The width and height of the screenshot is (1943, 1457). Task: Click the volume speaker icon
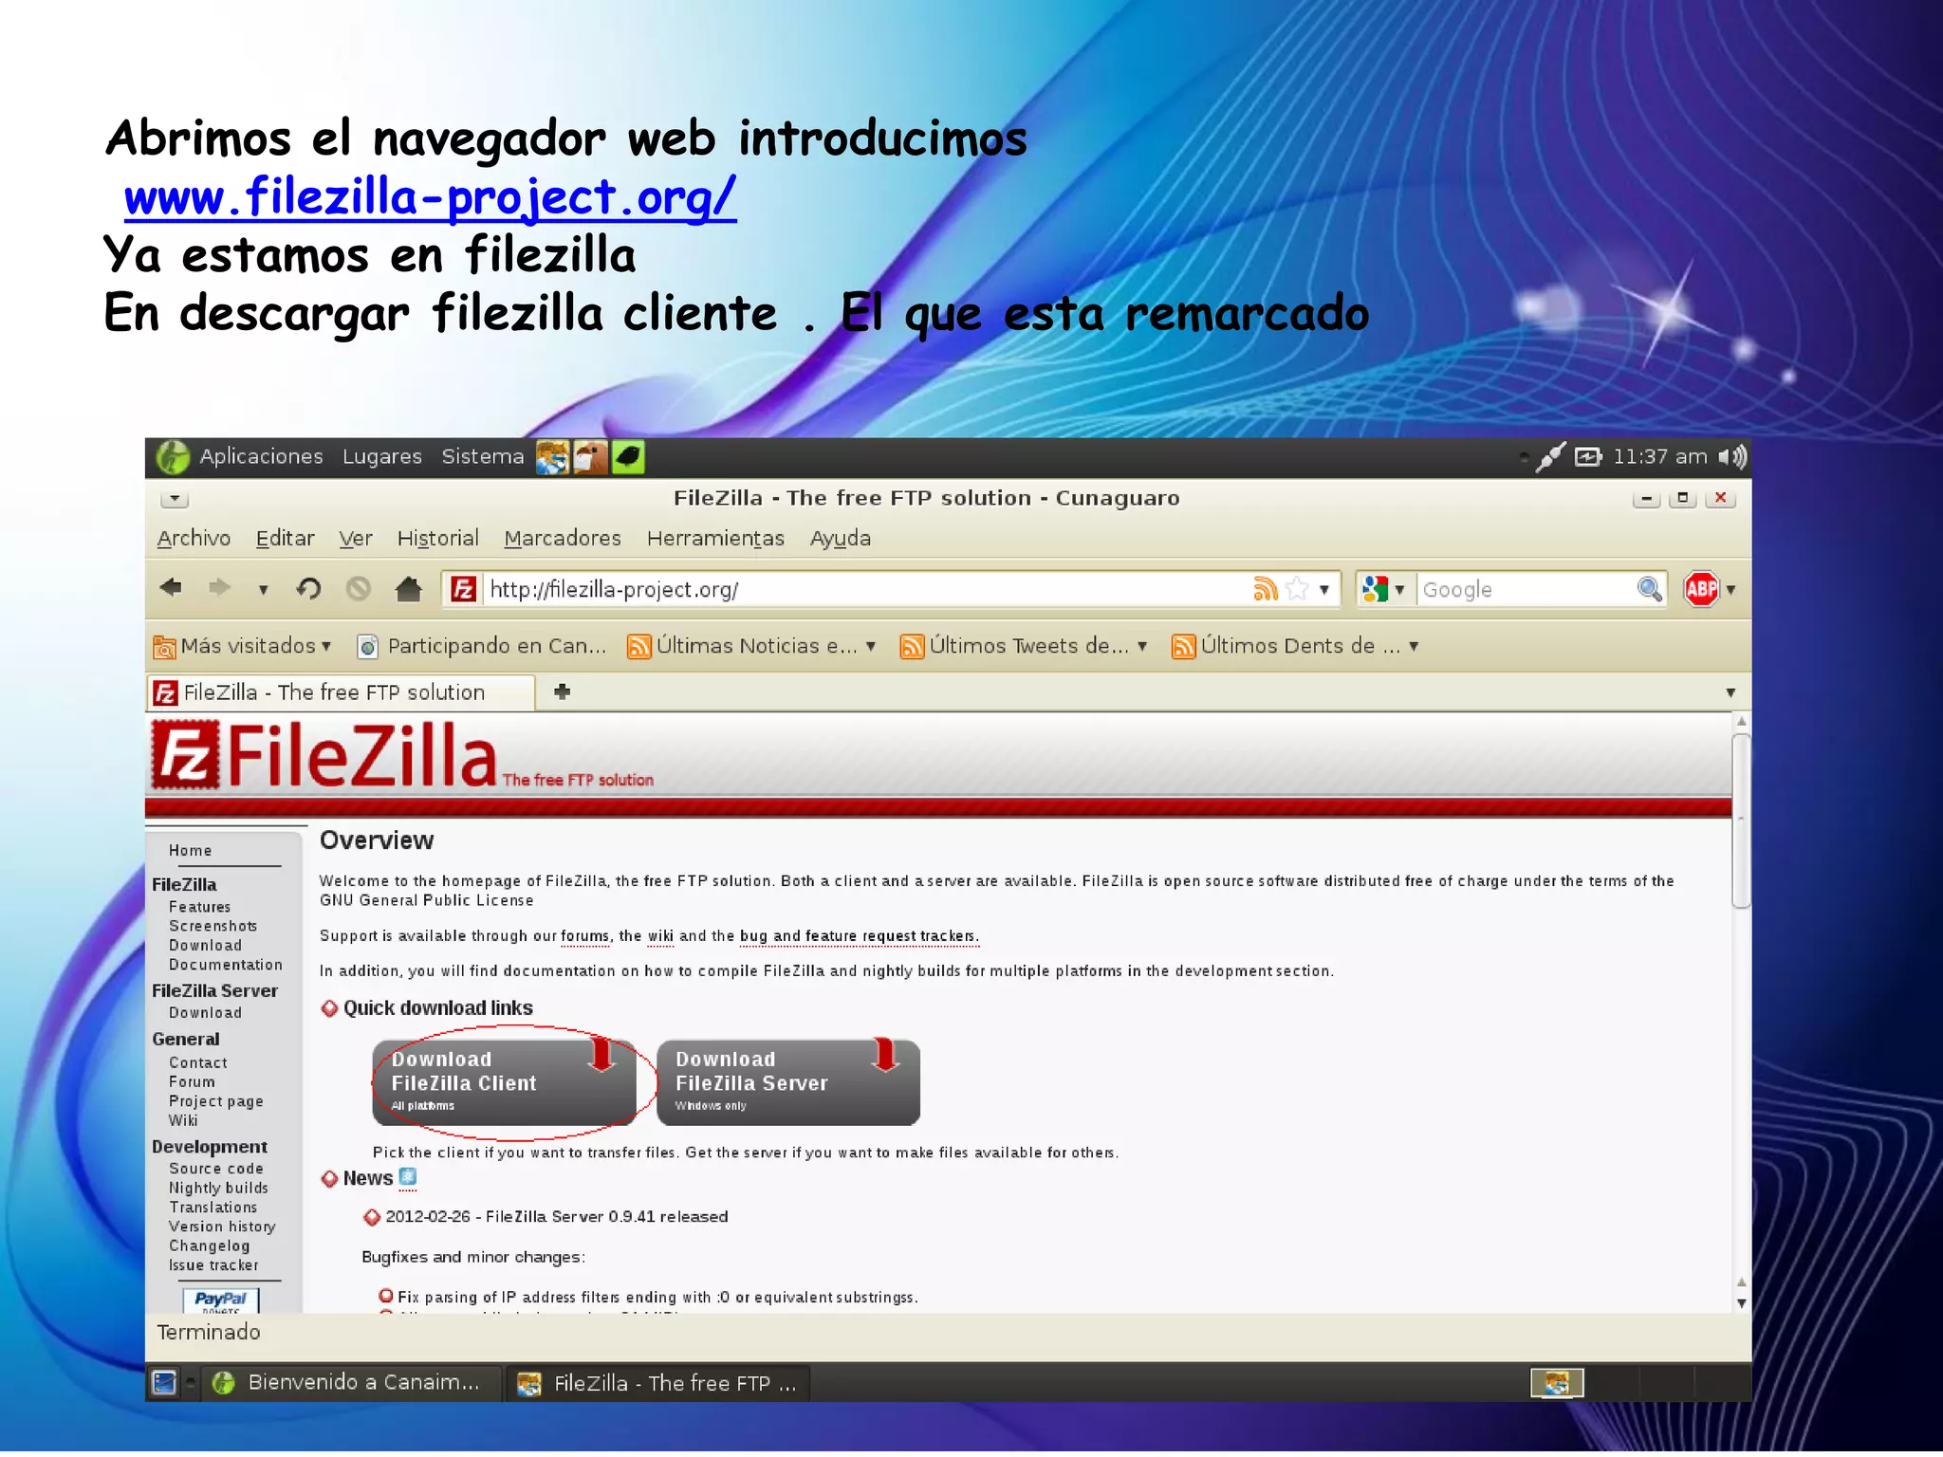(x=1732, y=457)
